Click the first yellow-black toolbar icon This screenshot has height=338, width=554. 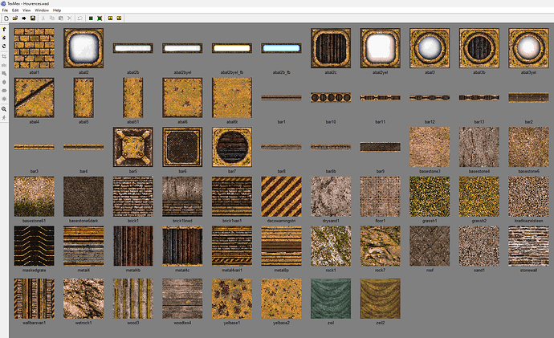point(109,18)
